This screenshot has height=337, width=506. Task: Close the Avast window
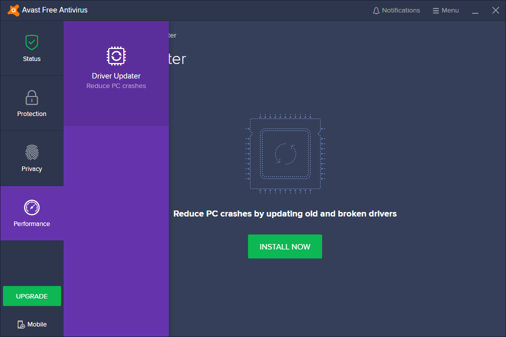495,10
